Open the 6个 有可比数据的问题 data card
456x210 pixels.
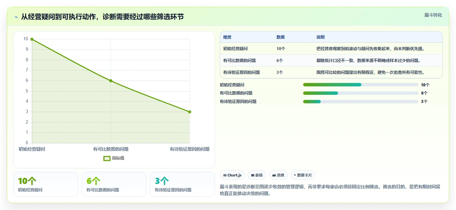[114, 184]
